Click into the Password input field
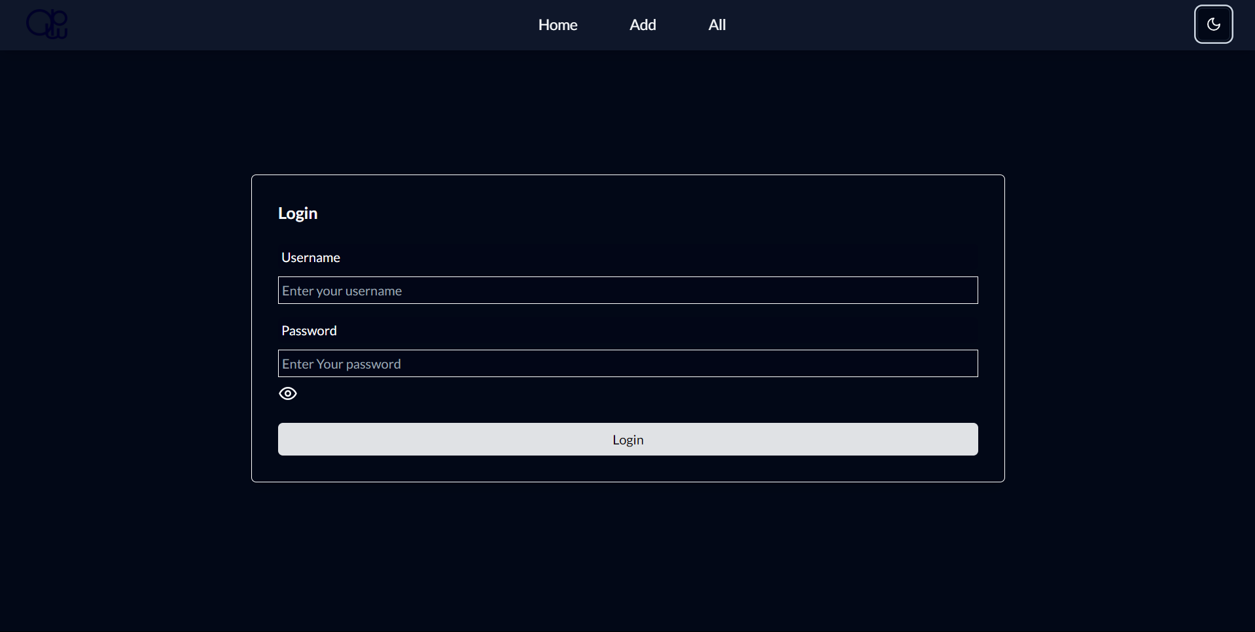Screen dimensions: 1255x632 (627, 363)
